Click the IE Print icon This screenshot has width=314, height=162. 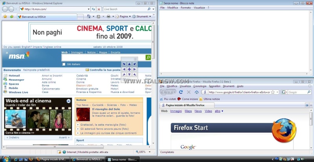[108, 16]
